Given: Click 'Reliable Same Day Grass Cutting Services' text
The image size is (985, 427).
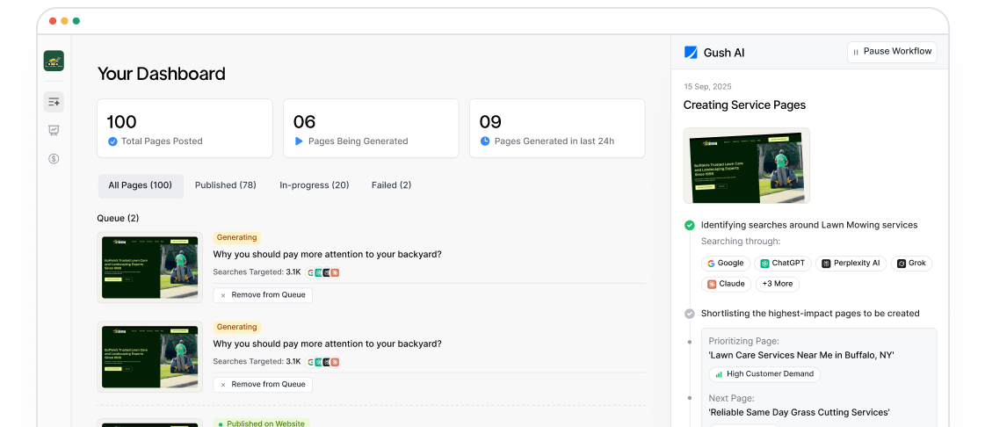Looking at the screenshot, I should (799, 413).
